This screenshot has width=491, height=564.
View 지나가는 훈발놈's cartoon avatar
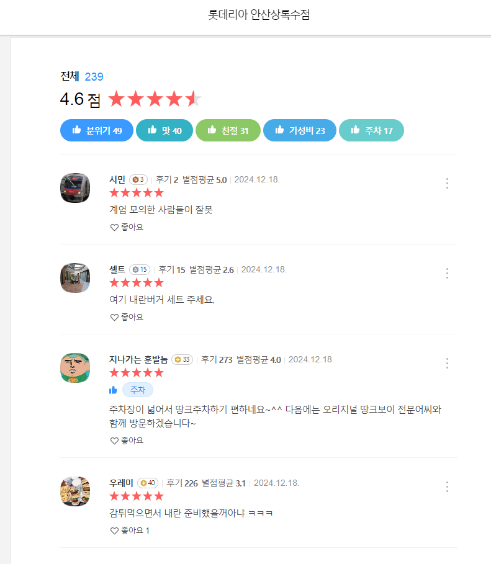pos(75,368)
